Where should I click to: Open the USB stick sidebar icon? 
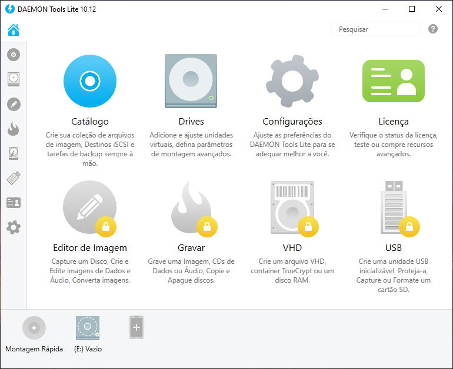click(14, 177)
